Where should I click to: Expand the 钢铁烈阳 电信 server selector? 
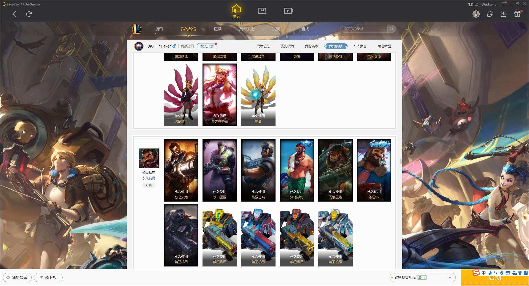[422, 277]
